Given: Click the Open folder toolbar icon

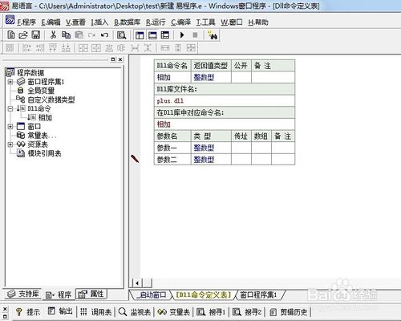Looking at the screenshot, I should coord(23,35).
